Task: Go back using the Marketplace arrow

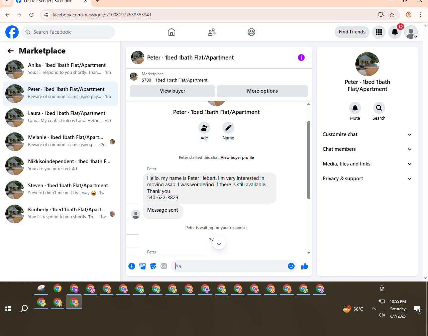Action: pos(11,51)
